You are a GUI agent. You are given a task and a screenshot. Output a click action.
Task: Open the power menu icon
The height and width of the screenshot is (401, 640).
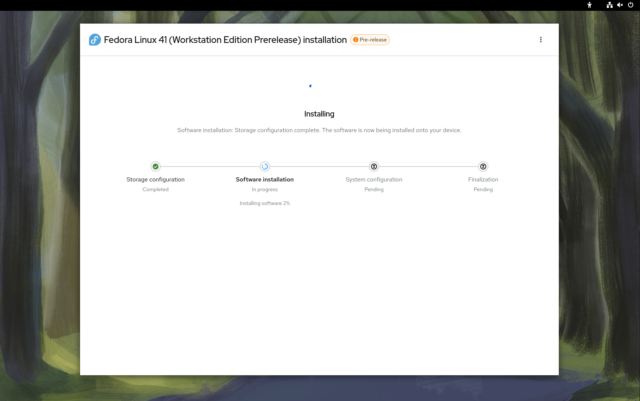click(x=631, y=5)
